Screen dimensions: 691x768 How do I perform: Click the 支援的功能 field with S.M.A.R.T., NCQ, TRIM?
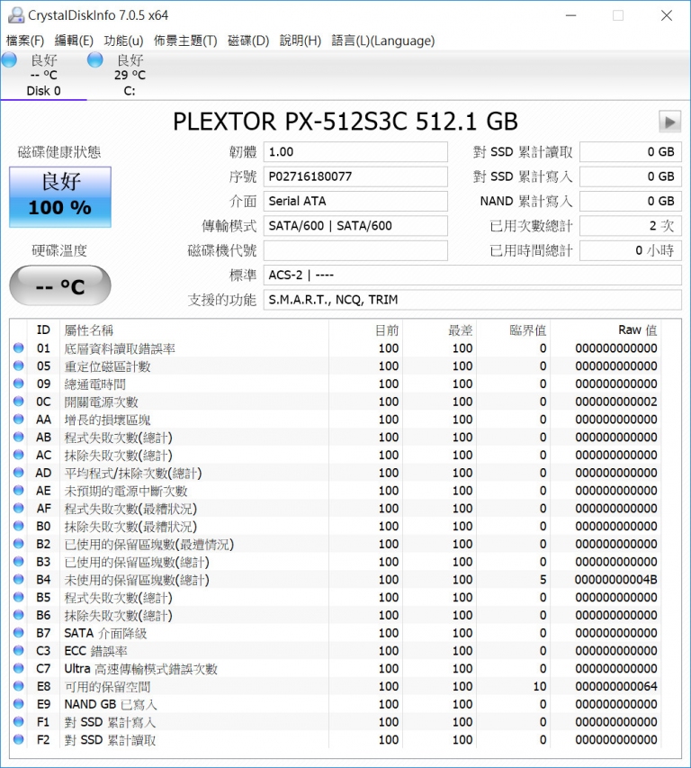tap(472, 300)
